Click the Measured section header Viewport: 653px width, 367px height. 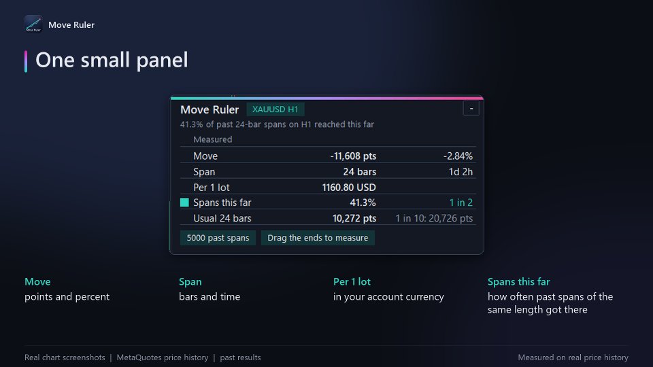[213, 139]
